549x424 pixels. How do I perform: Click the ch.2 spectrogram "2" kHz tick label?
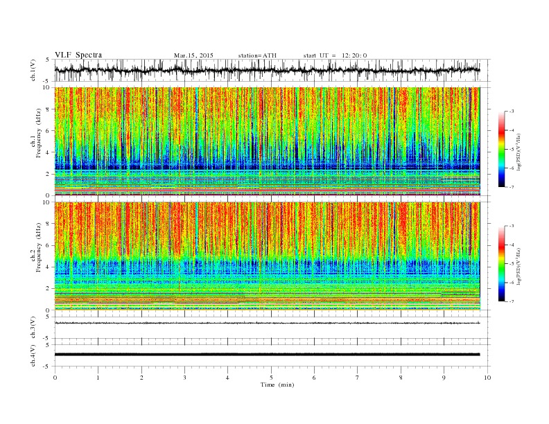[49, 289]
